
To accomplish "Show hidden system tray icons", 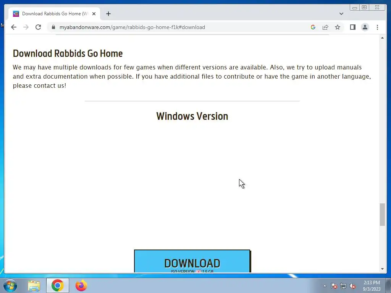I will (325, 286).
